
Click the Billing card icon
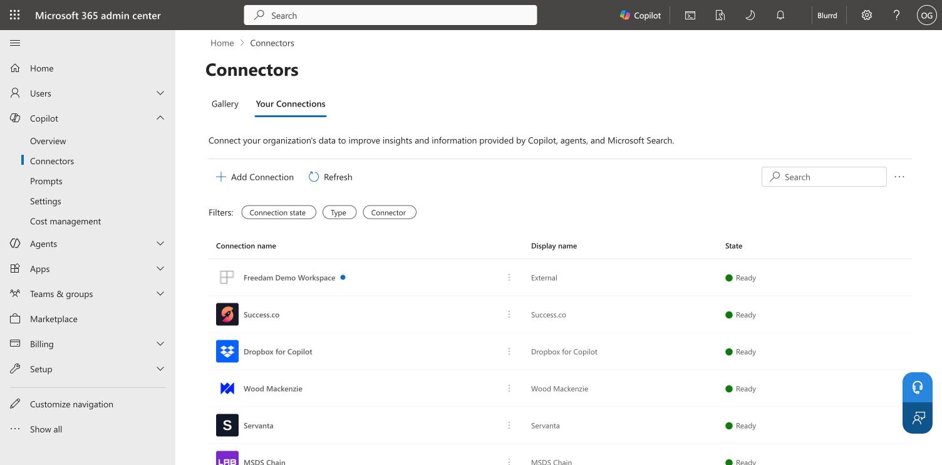pyautogui.click(x=15, y=343)
